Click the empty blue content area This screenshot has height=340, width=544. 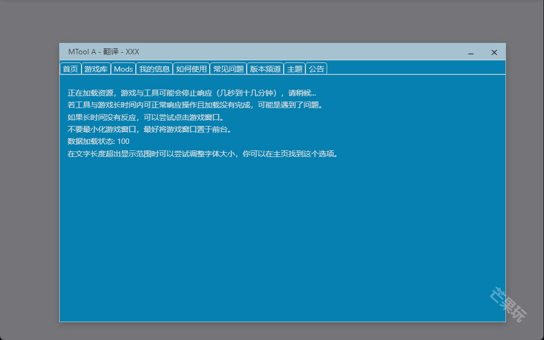pyautogui.click(x=272, y=228)
